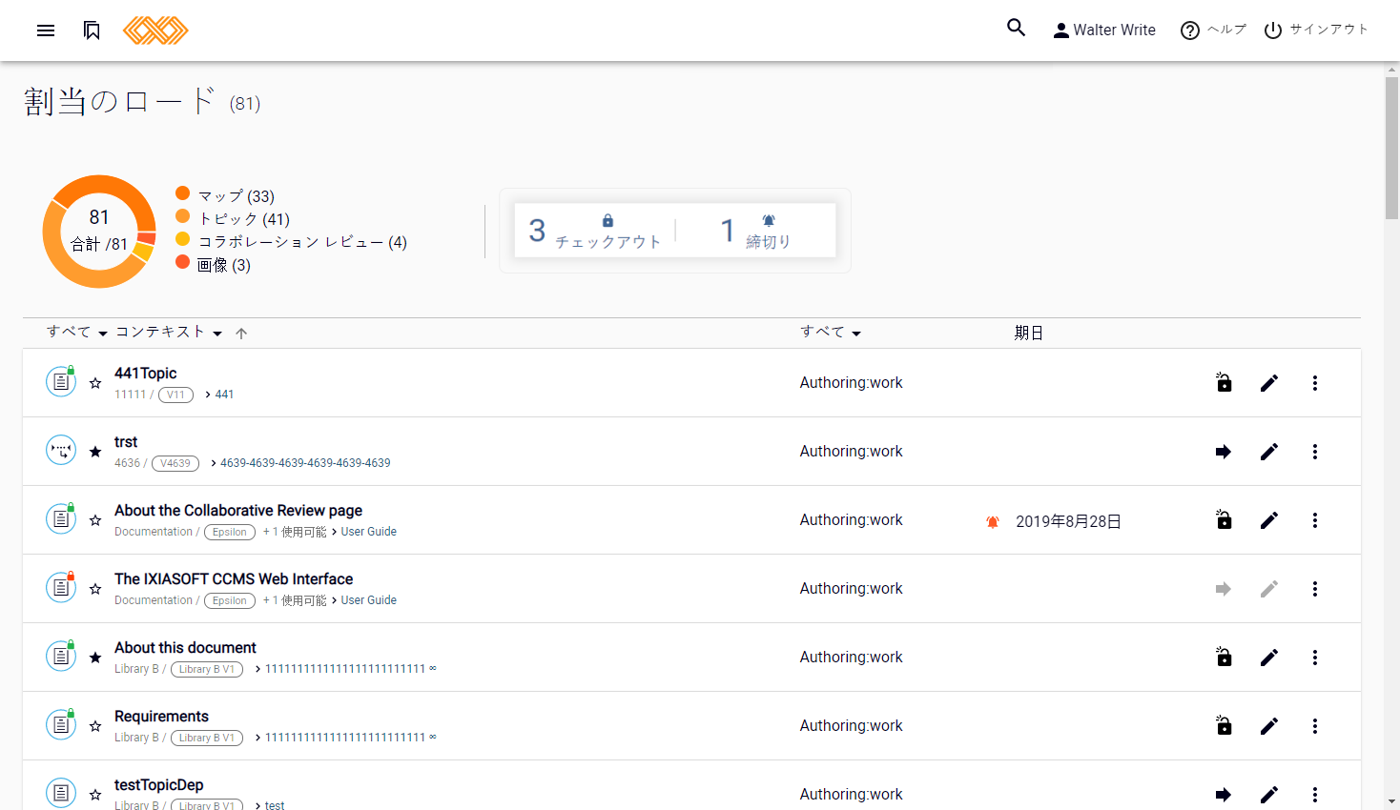Click topic icon for The IXIASOFT CCMS Web Interface
The height and width of the screenshot is (810, 1400).
coord(61,587)
